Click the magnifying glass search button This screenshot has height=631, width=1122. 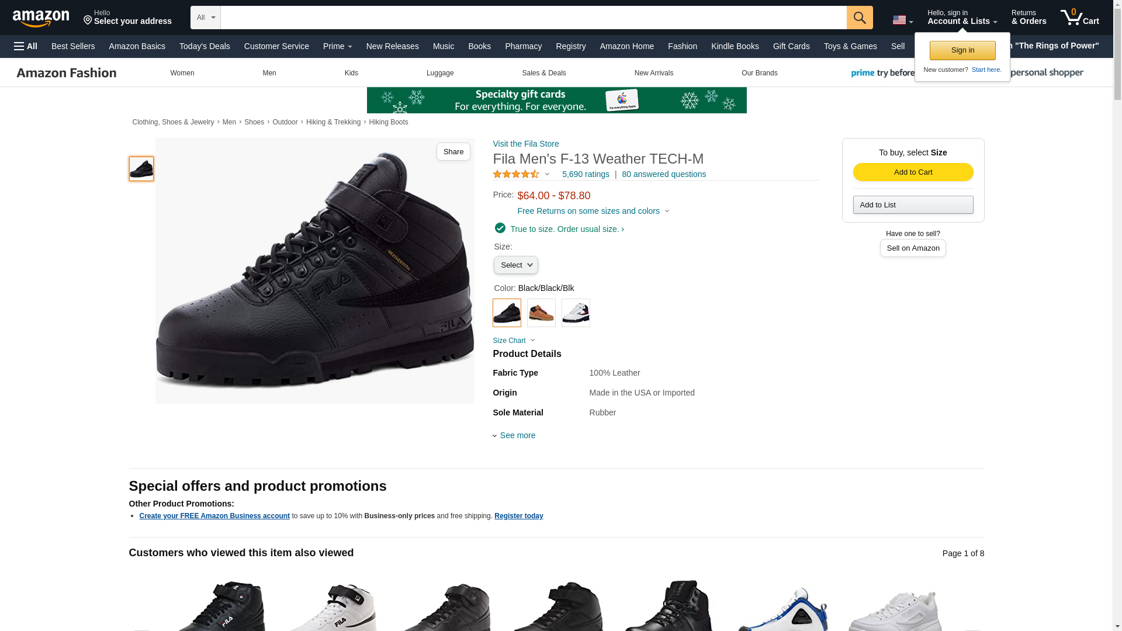[x=860, y=18]
